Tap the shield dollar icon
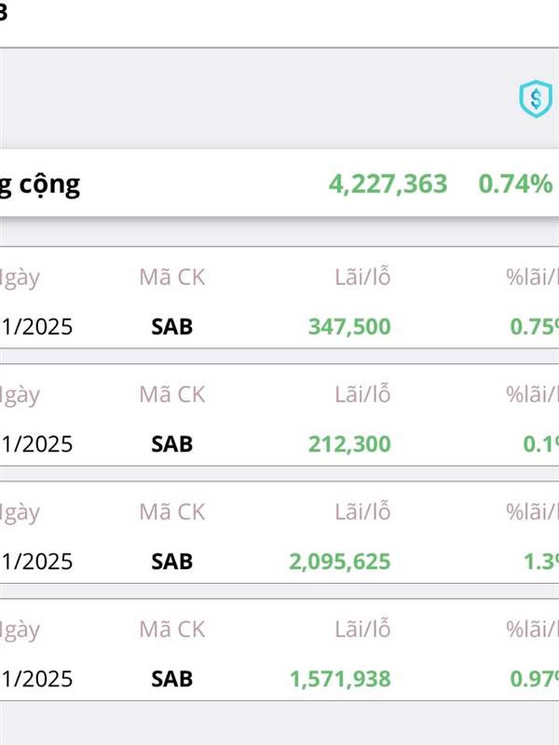 click(x=535, y=98)
